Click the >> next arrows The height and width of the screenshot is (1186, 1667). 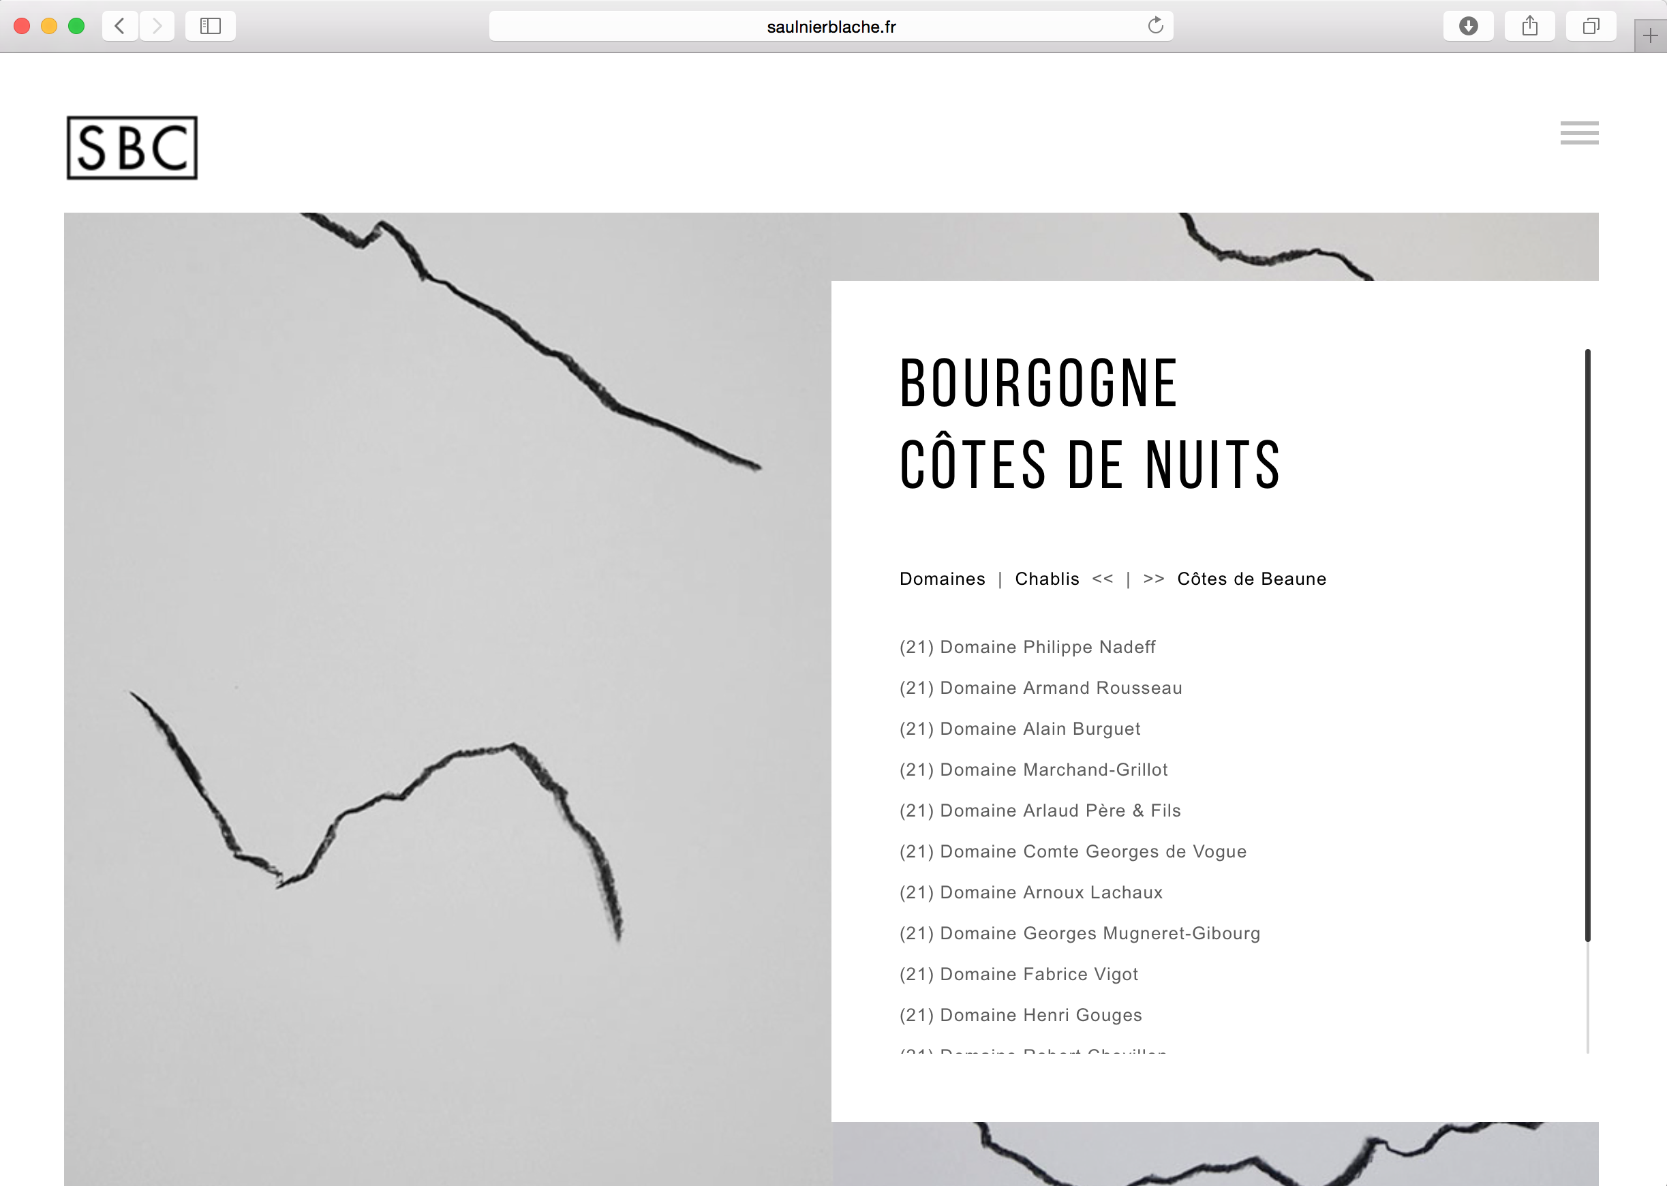pos(1154,579)
